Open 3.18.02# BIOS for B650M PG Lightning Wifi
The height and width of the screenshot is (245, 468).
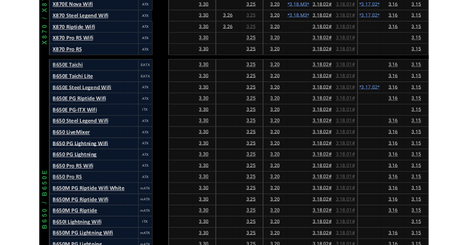pos(322,233)
